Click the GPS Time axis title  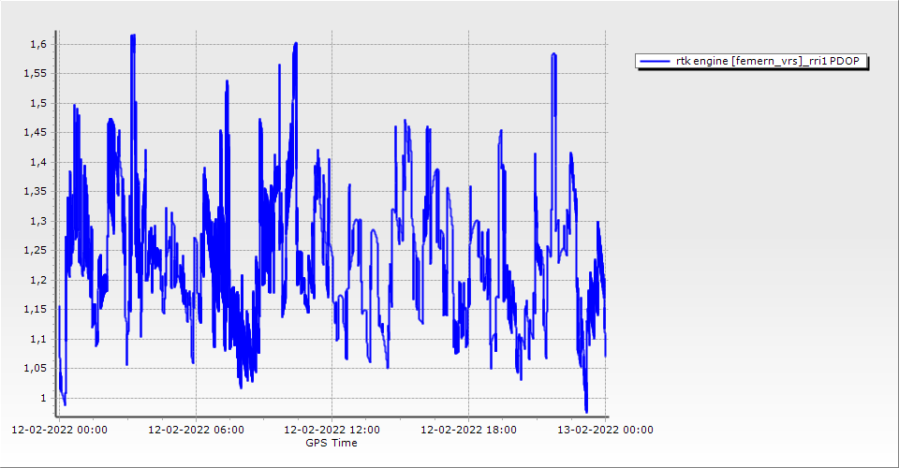point(332,443)
